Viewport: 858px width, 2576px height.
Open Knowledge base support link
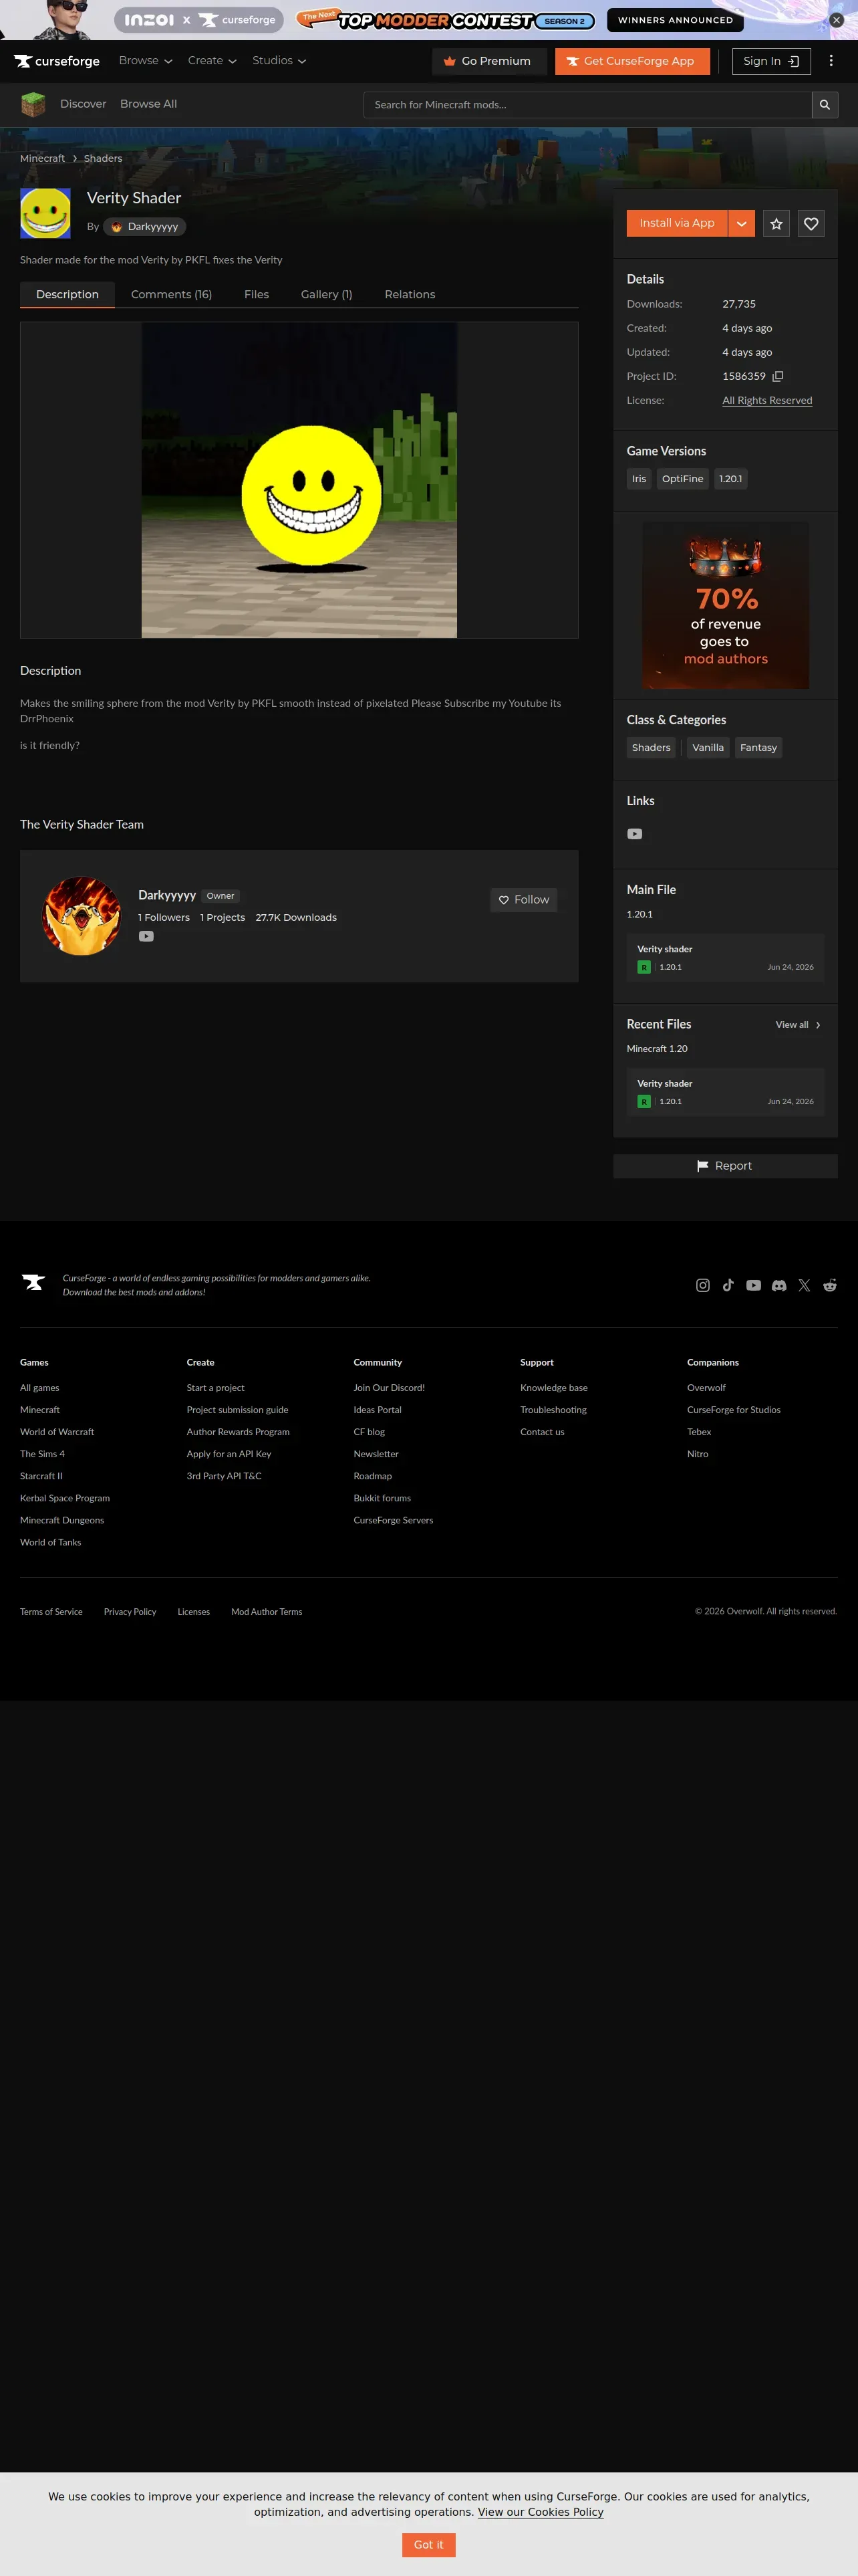click(553, 1388)
